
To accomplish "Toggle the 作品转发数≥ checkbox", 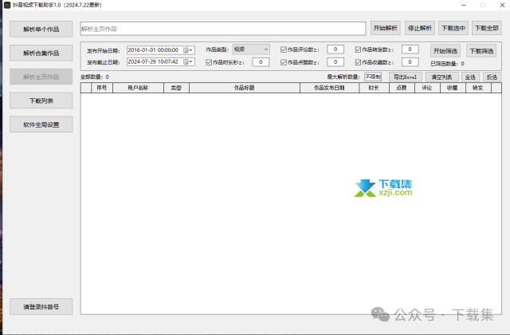I will 358,49.
